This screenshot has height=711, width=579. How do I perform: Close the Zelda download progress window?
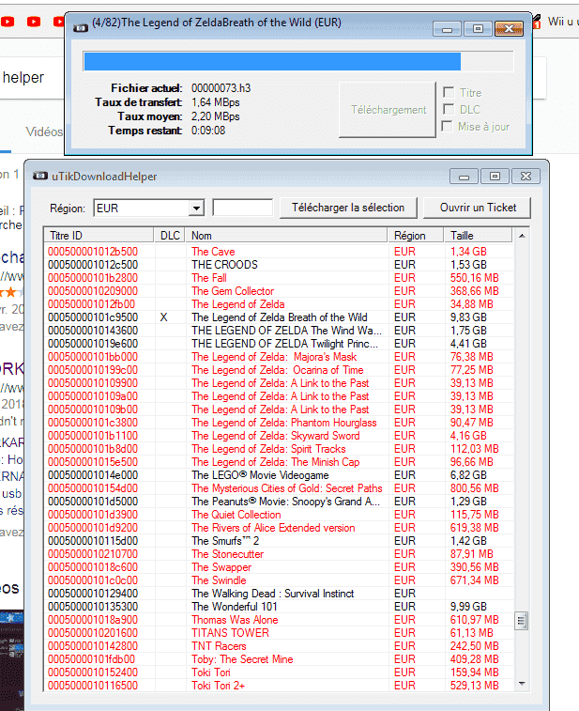pyautogui.click(x=509, y=28)
